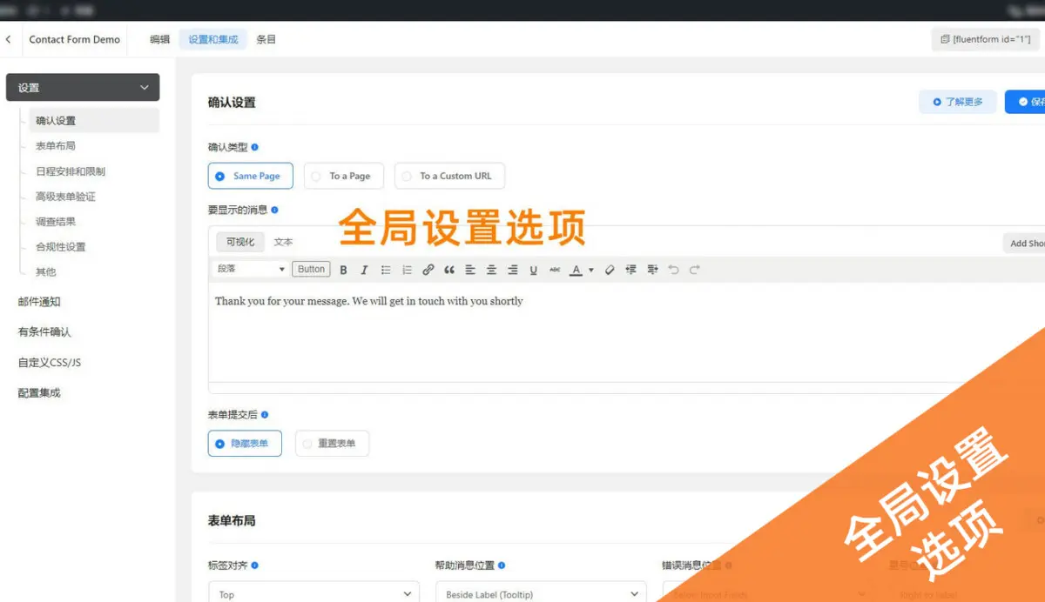Image resolution: width=1045 pixels, height=602 pixels.
Task: Expand the text color picker dropdown
Action: tap(590, 269)
